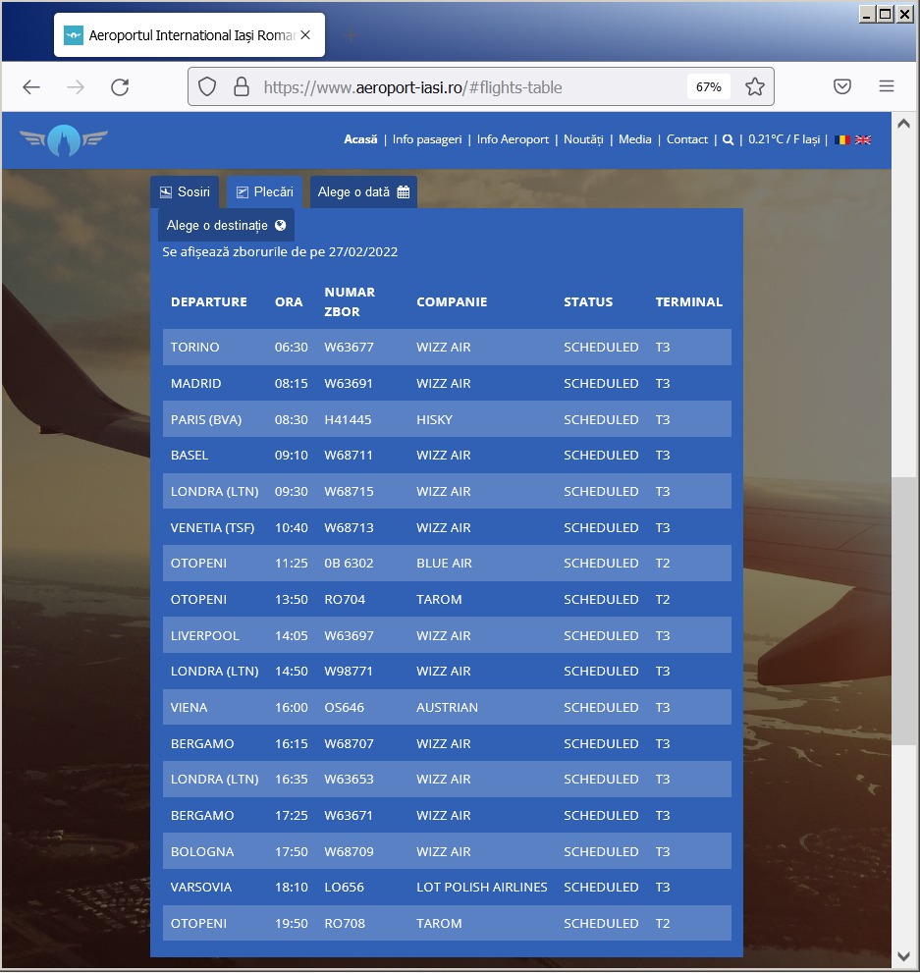The height and width of the screenshot is (973, 920).
Task: Click the 0.21°C / F Iași weather link
Action: point(785,139)
